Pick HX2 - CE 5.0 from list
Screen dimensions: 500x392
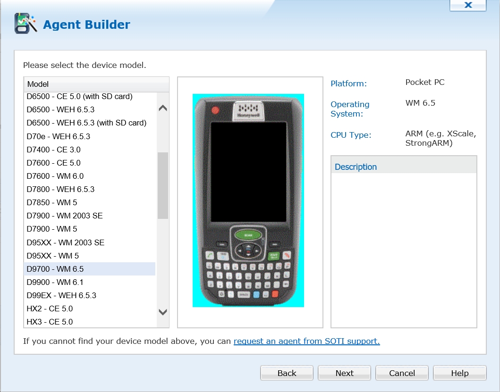coord(50,309)
